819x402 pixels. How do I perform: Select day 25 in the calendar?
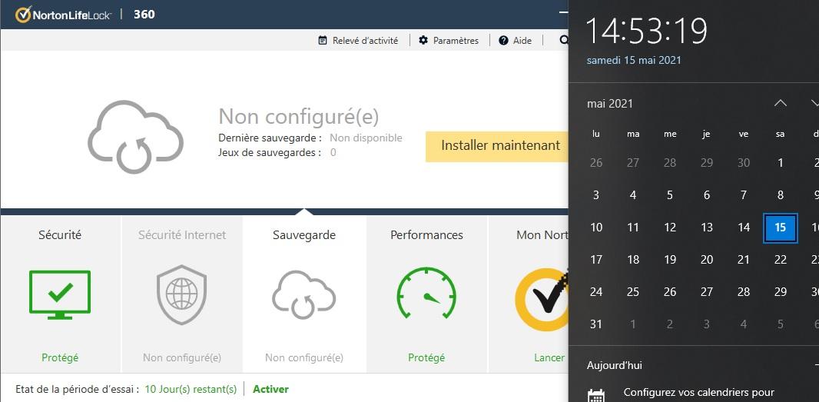tap(633, 291)
